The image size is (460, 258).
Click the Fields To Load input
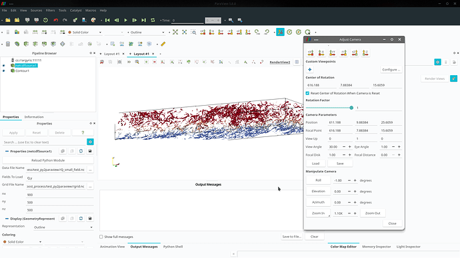(60, 178)
